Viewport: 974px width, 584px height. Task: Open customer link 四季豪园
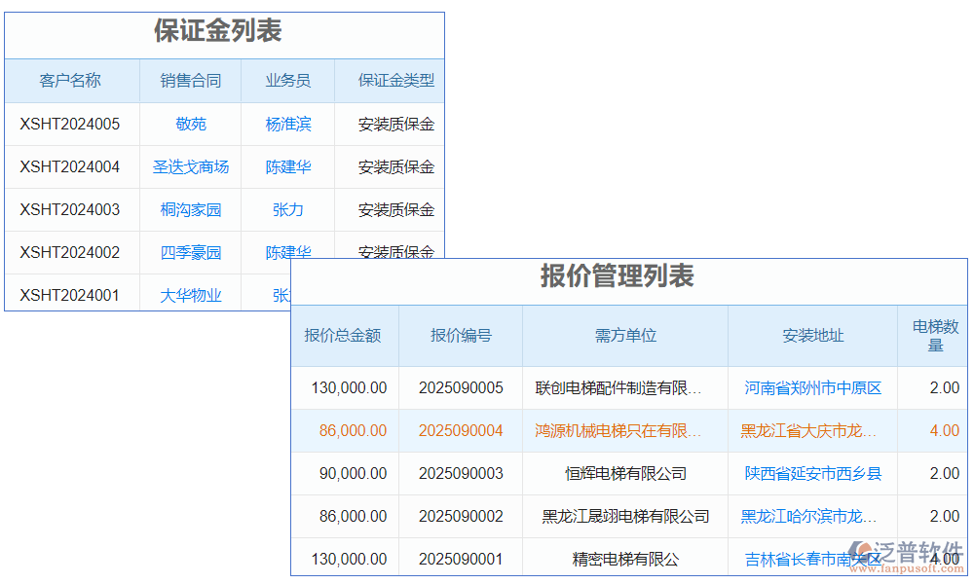pyautogui.click(x=189, y=252)
